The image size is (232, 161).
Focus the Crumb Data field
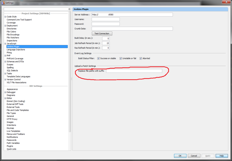tap(132, 28)
